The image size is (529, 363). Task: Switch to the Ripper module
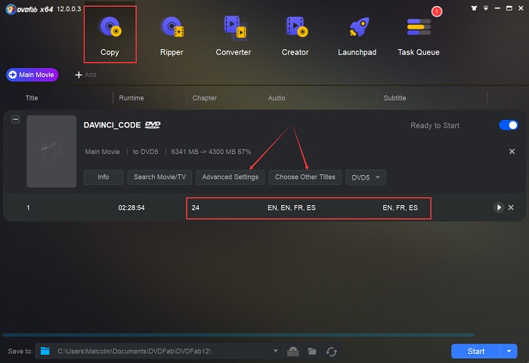172,36
